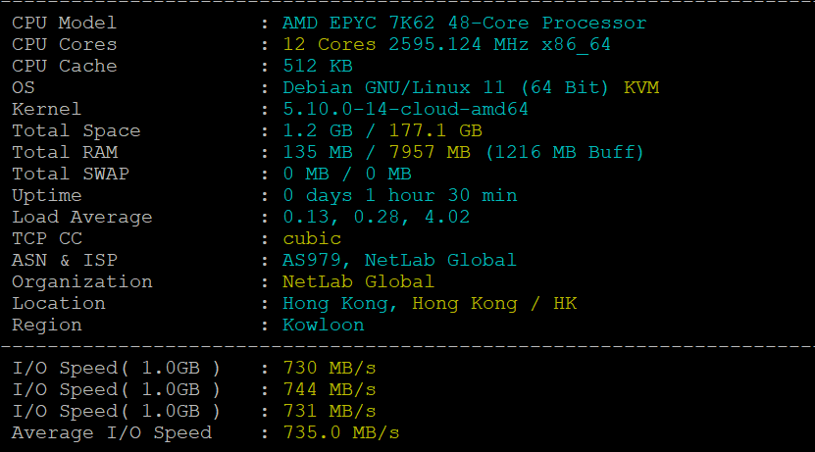Click the KVM virtualization label
Viewport: 815px width, 452px height.
pyautogui.click(x=641, y=87)
